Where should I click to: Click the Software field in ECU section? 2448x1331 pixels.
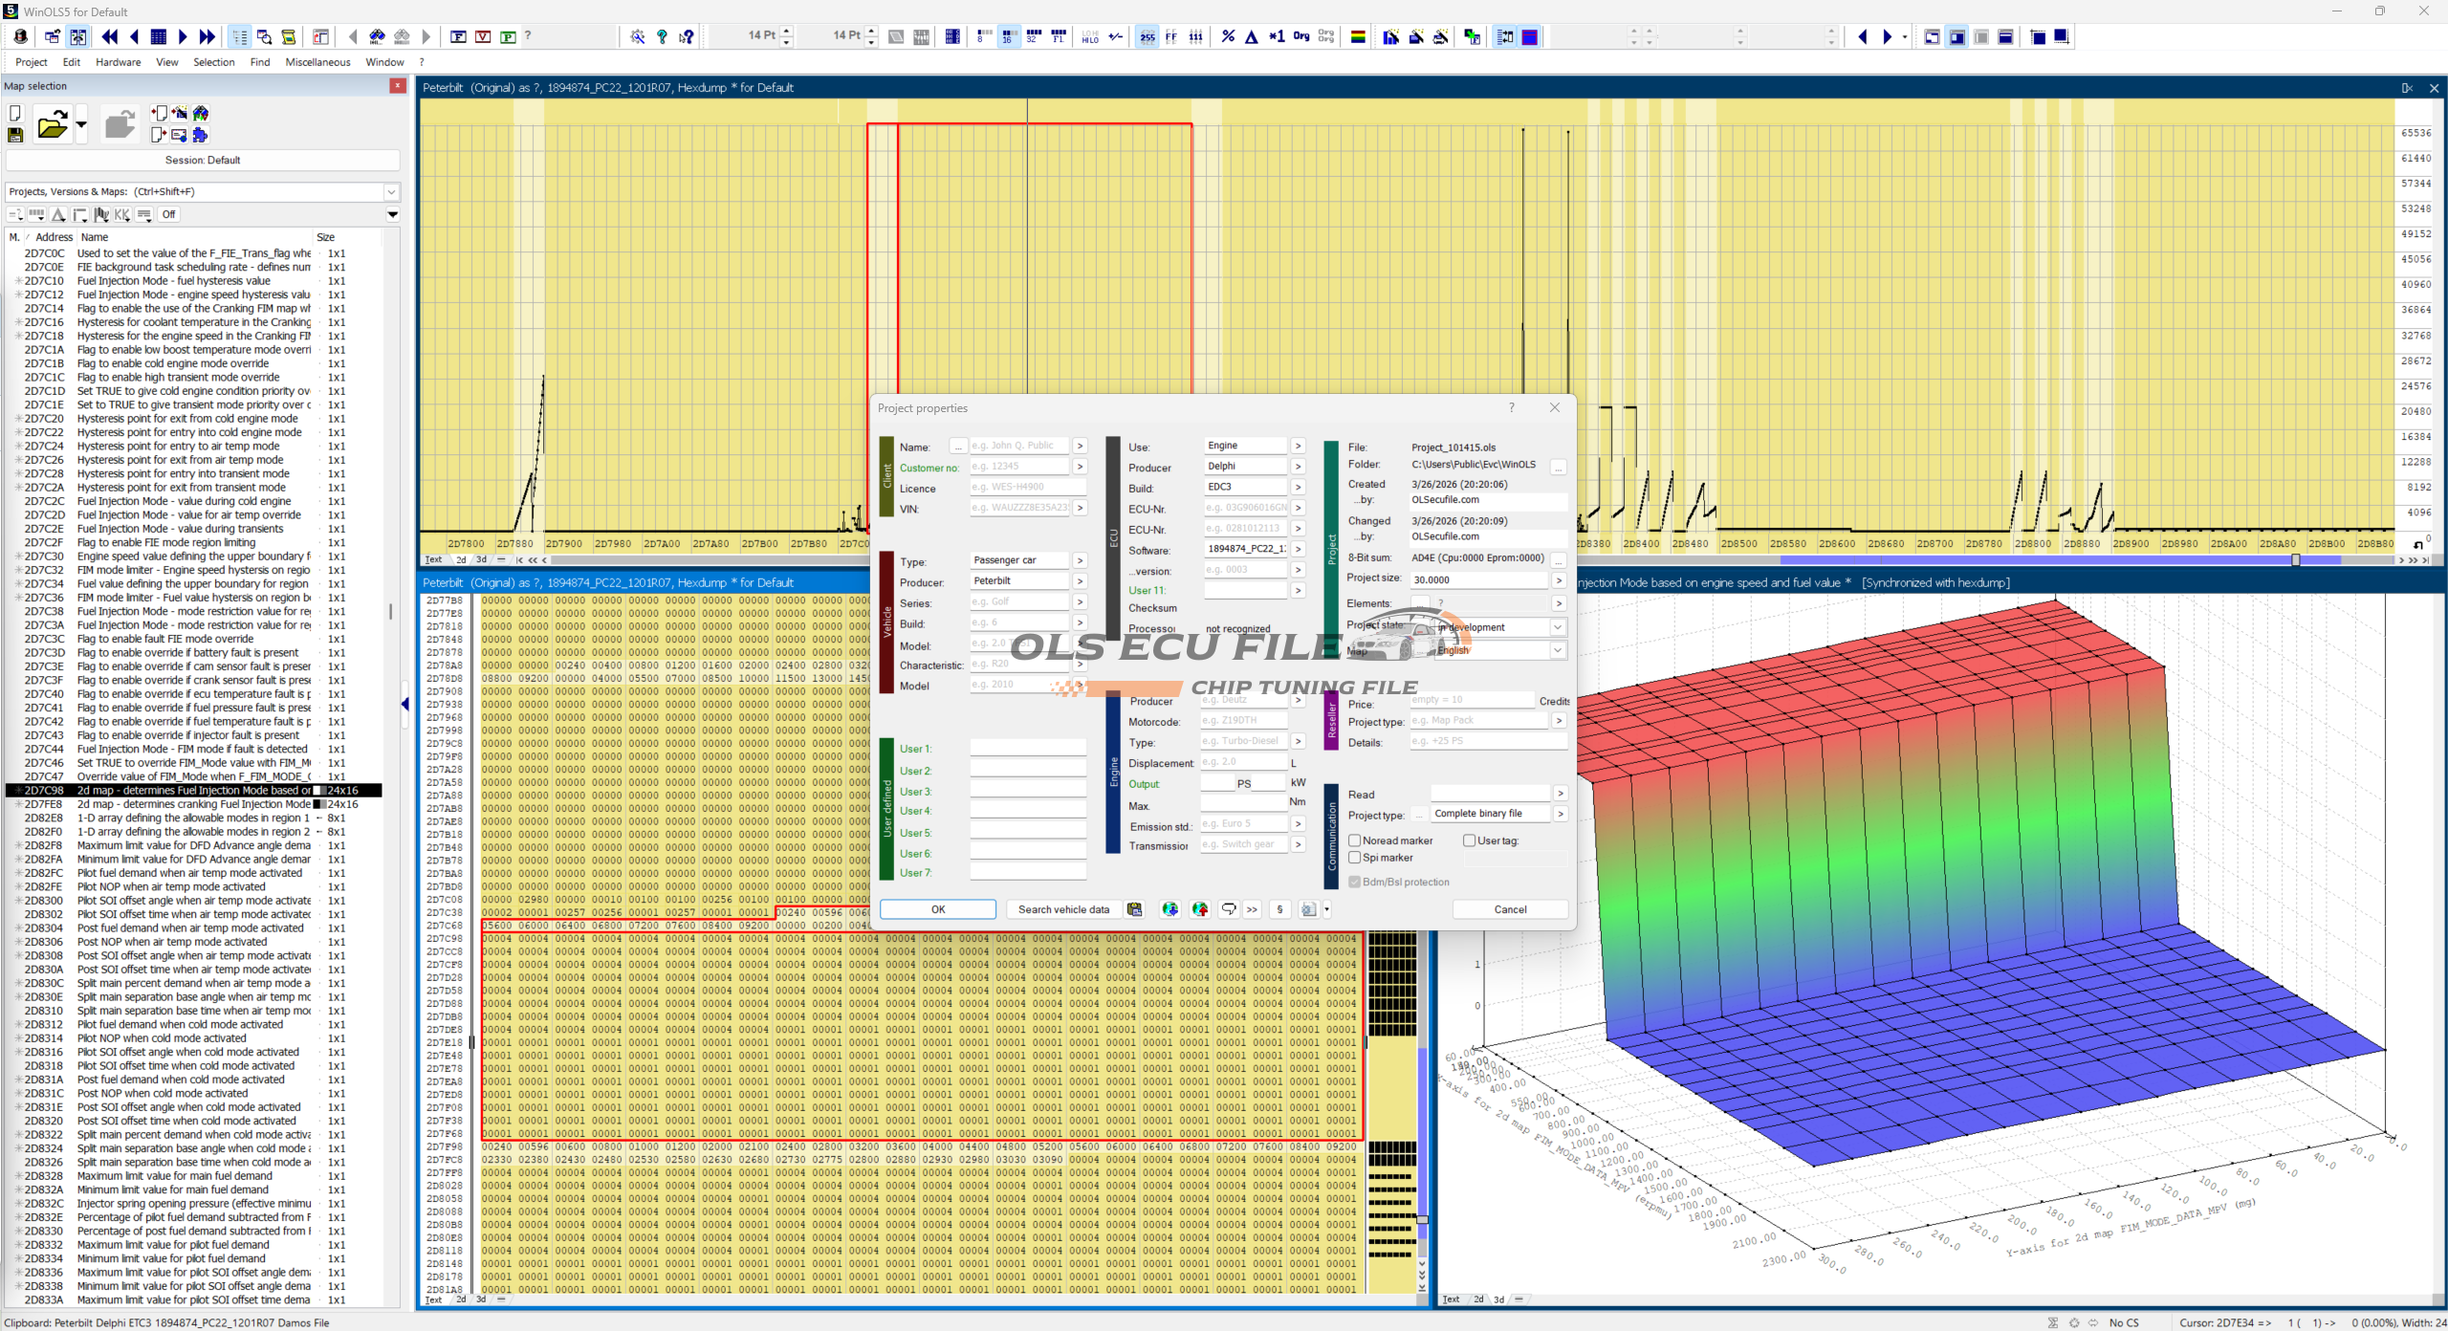coord(1245,549)
